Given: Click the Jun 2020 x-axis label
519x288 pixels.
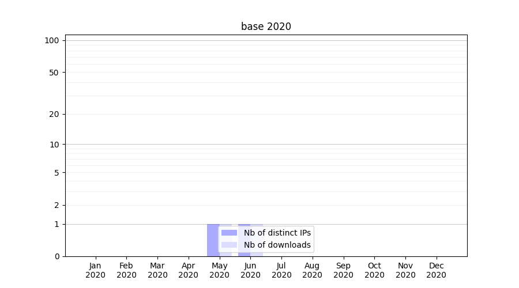Looking at the screenshot, I should [250, 270].
